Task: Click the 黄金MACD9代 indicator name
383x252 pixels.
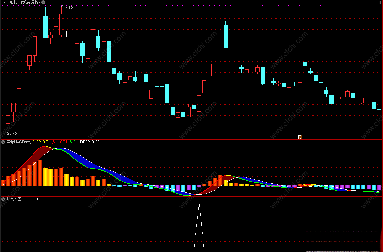Action: [x=18, y=142]
